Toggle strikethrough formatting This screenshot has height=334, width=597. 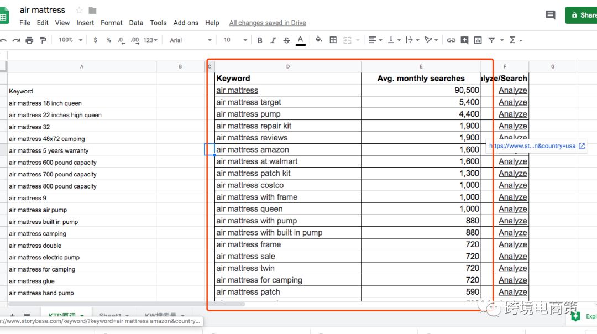click(x=286, y=40)
